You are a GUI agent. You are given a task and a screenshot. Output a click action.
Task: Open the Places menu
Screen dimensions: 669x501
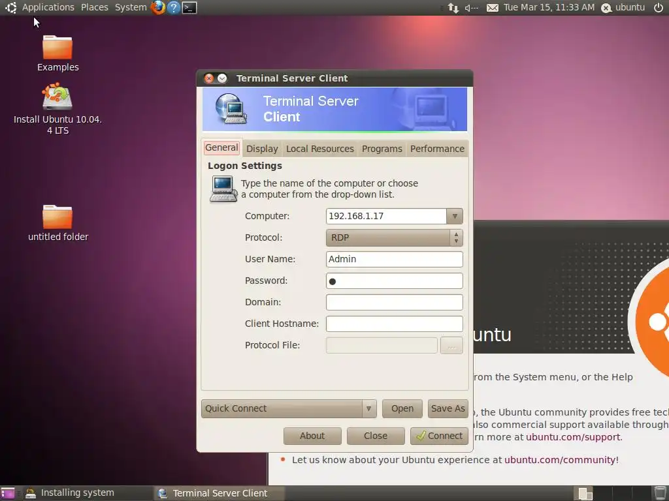pos(94,7)
